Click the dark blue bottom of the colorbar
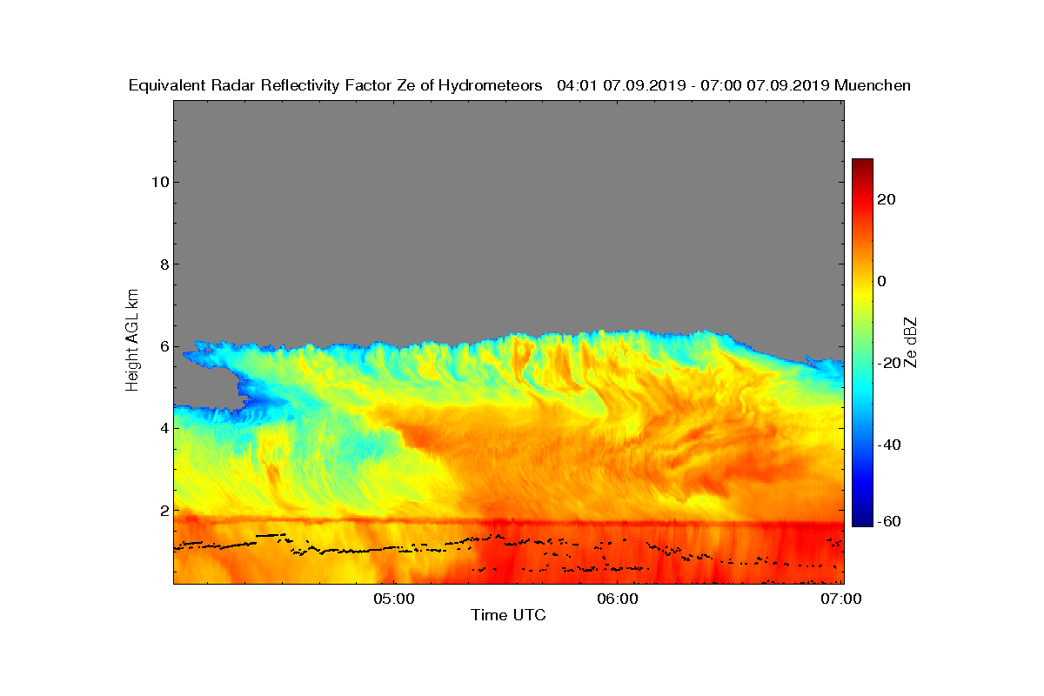 [x=862, y=520]
